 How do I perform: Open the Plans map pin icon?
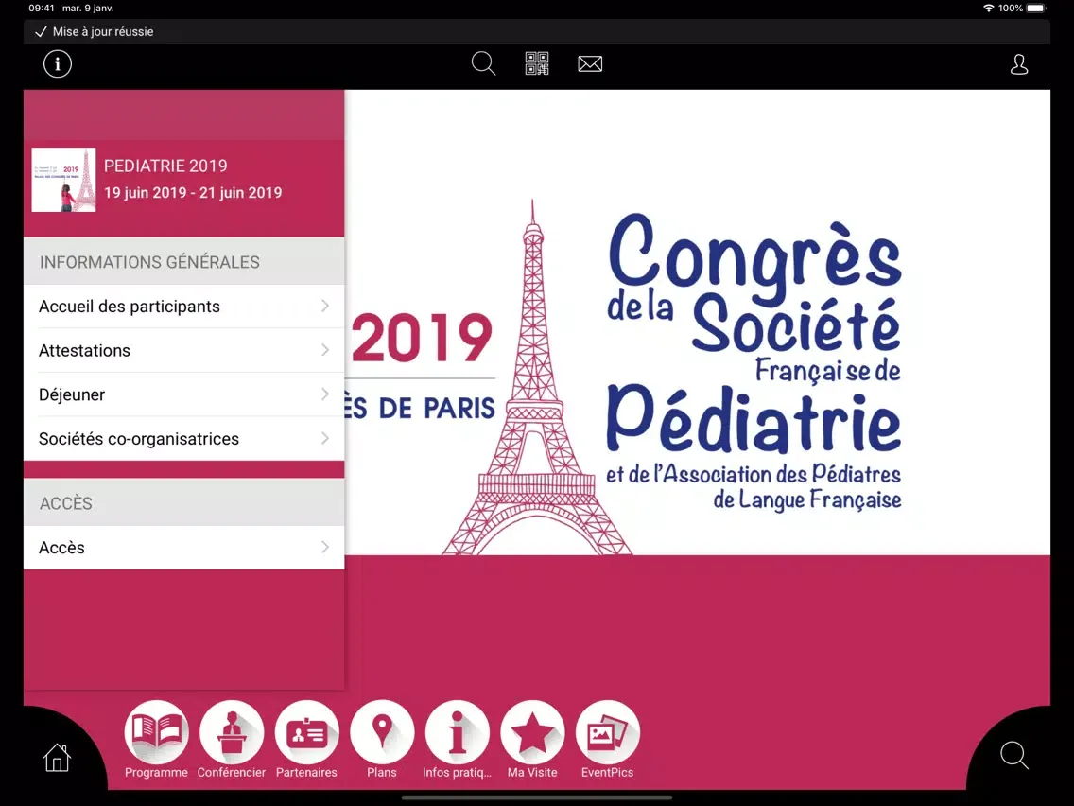click(x=382, y=732)
